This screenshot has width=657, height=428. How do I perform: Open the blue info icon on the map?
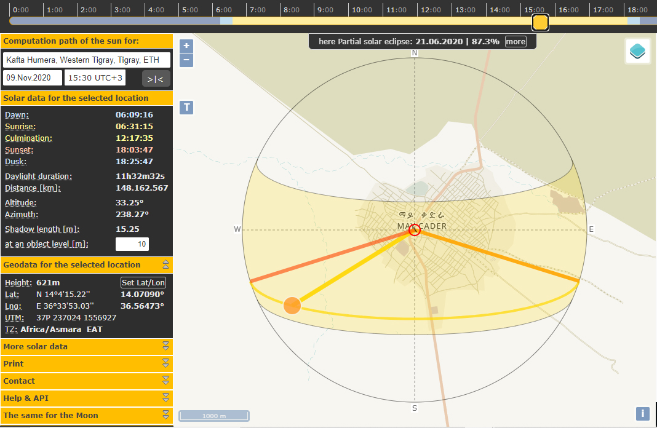click(x=643, y=413)
